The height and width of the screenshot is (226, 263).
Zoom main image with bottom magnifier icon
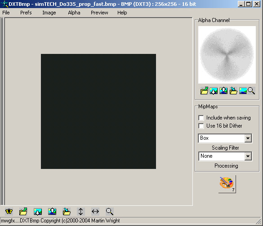click(110, 212)
